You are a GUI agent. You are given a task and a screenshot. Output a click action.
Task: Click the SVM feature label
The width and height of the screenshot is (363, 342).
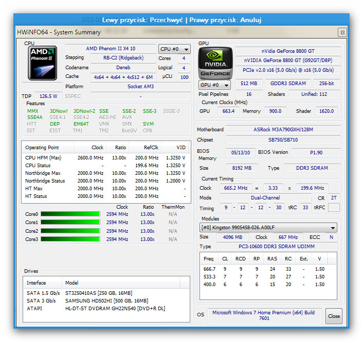(148, 124)
